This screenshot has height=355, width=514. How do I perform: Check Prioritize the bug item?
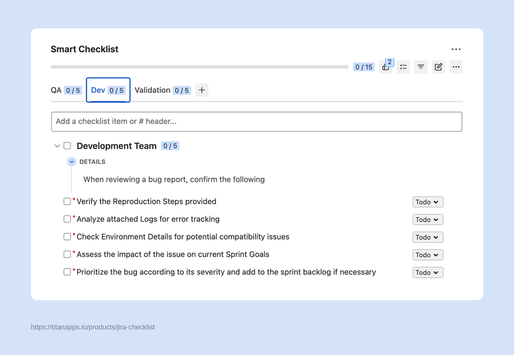click(67, 272)
